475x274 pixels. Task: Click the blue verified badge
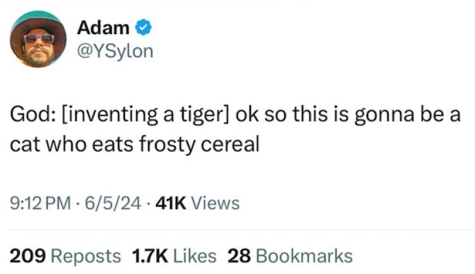pos(144,28)
